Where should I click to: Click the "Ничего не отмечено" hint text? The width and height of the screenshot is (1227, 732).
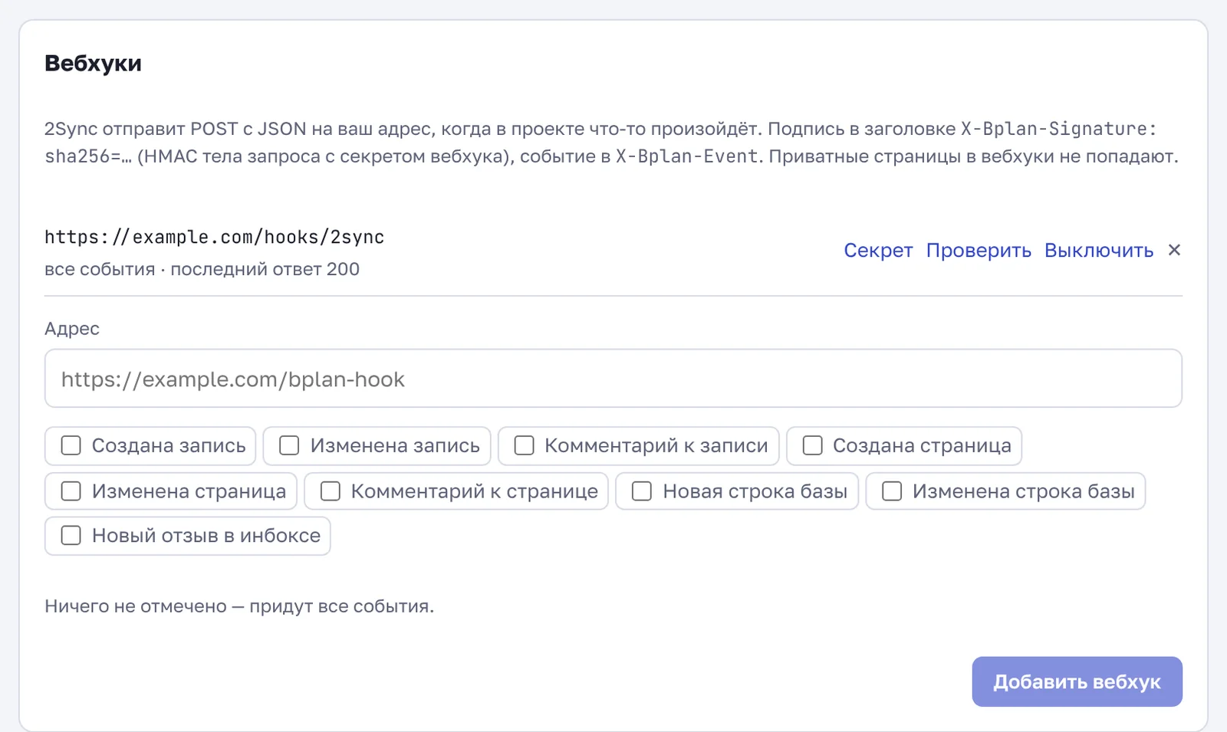[x=239, y=606]
